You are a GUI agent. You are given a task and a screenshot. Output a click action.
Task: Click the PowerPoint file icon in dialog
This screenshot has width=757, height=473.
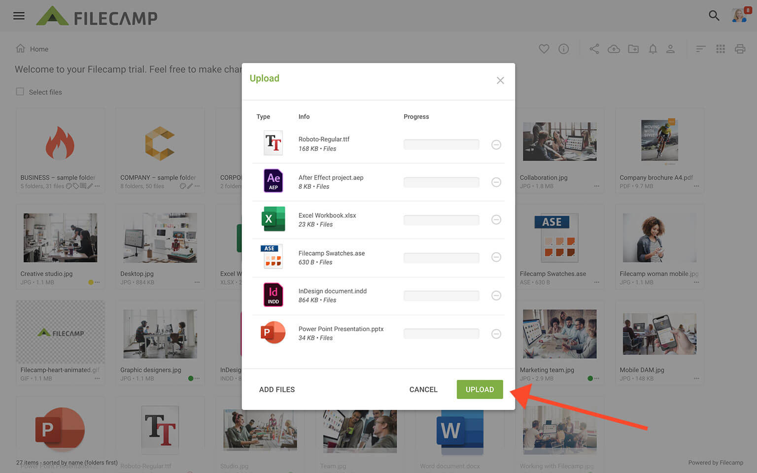273,333
